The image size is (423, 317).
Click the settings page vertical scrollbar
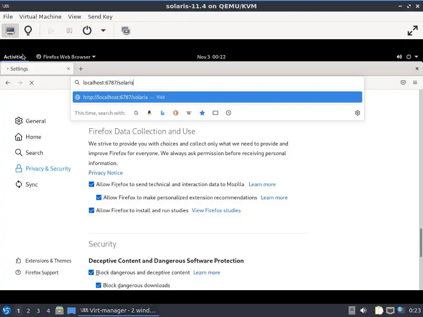click(421, 243)
